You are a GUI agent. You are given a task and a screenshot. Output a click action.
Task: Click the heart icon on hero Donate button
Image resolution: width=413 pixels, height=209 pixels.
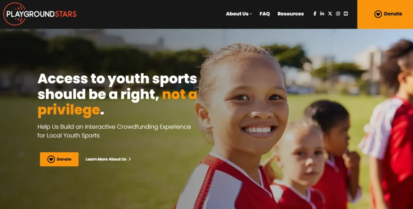point(51,159)
